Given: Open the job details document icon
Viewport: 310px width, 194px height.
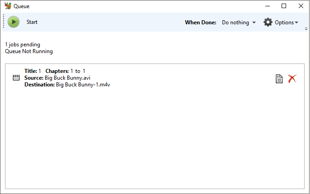Looking at the screenshot, I should coord(279,79).
